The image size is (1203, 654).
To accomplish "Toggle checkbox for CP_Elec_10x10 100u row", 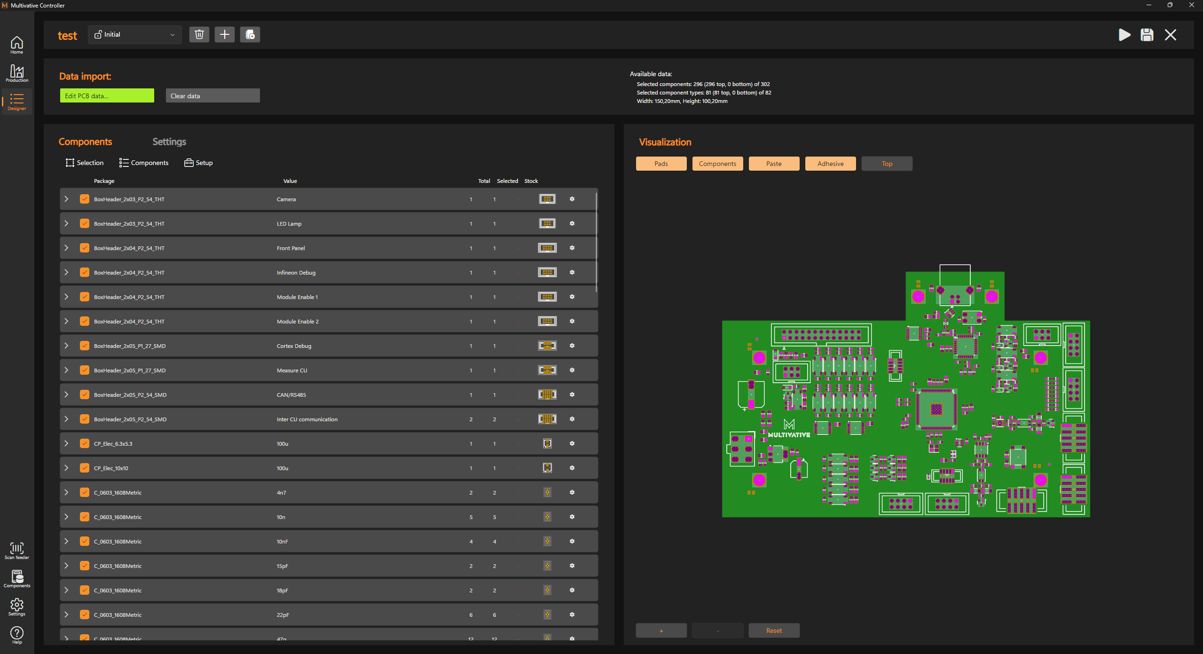I will (85, 468).
